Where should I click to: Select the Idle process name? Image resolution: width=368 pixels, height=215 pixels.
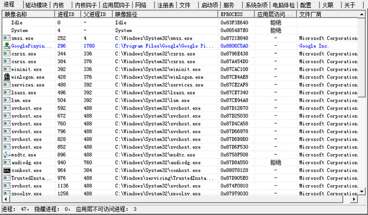click(x=17, y=22)
